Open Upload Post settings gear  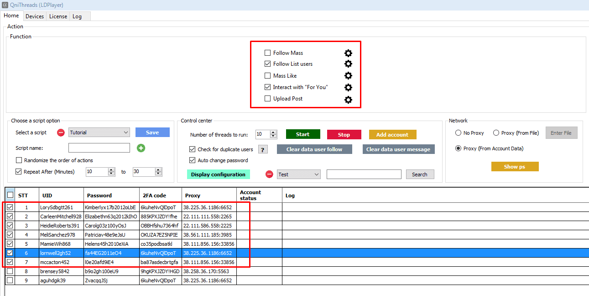point(348,99)
